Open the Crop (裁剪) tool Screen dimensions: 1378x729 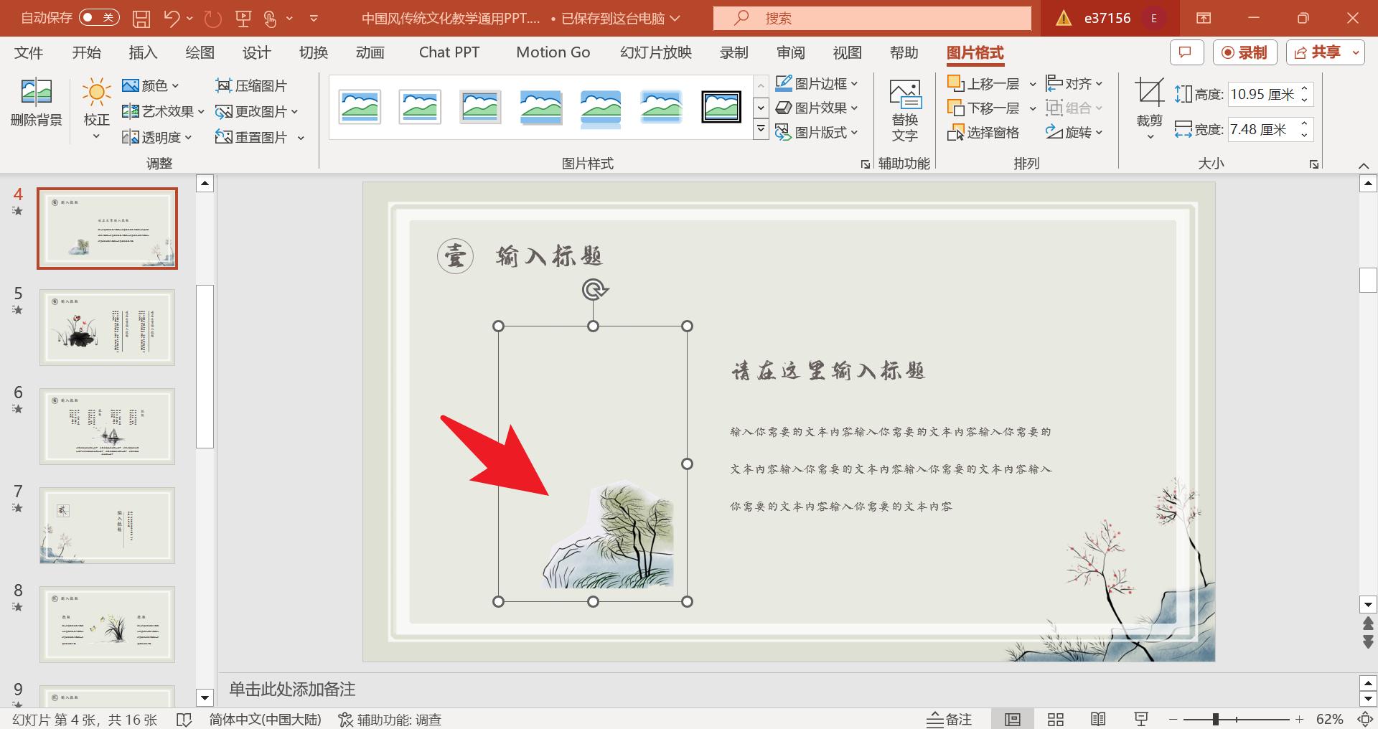[1149, 93]
